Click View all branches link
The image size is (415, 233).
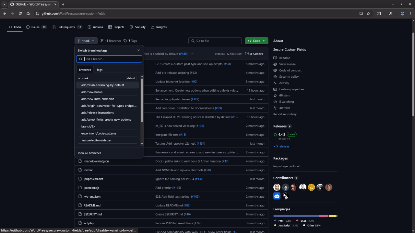[89, 153]
